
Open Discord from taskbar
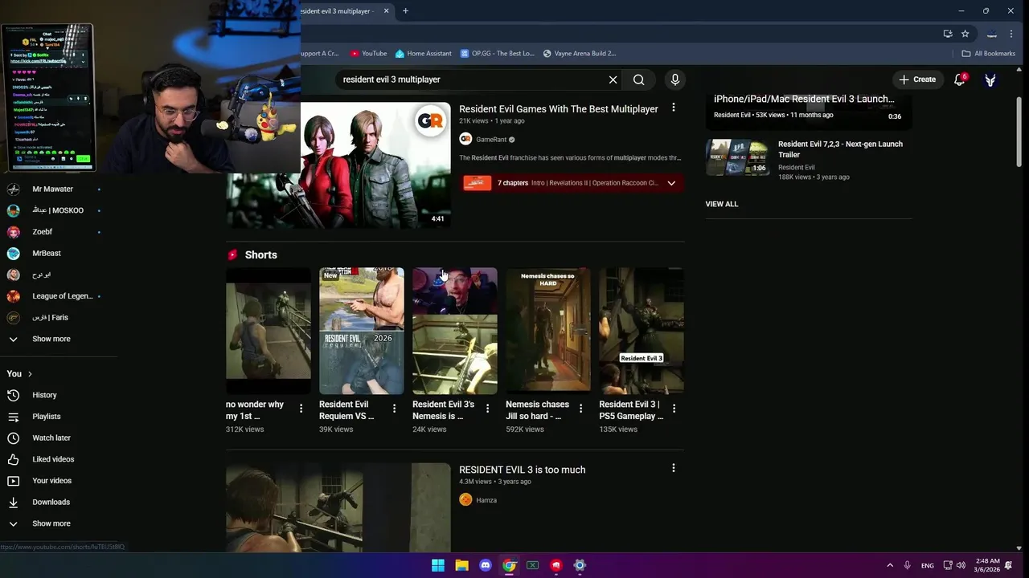click(x=485, y=565)
